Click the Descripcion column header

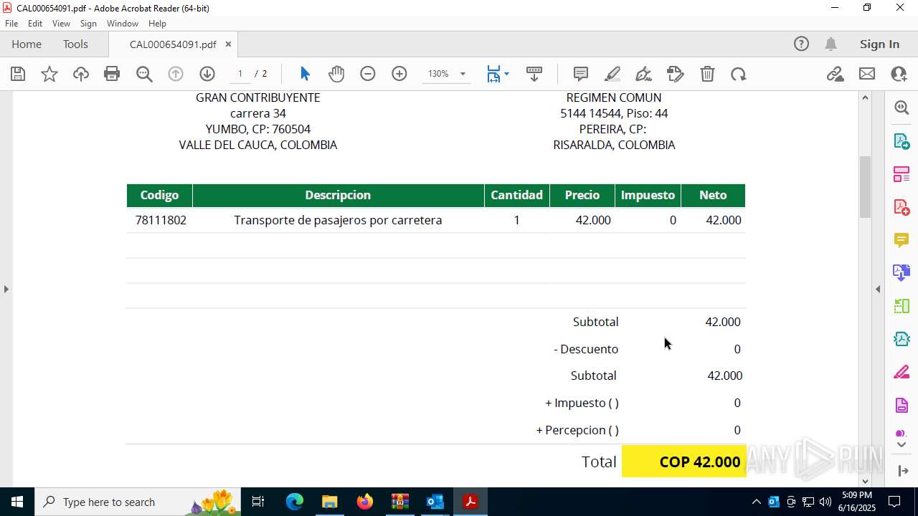[x=338, y=195]
